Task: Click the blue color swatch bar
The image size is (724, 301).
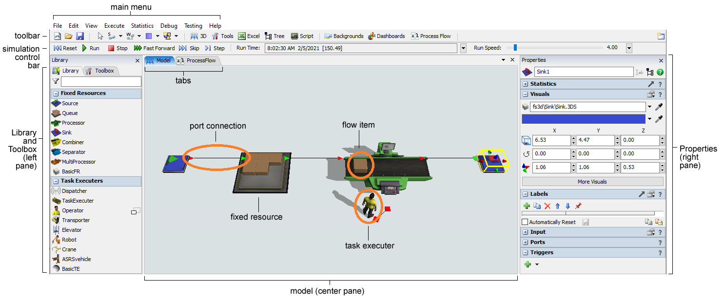Action: pyautogui.click(x=583, y=119)
